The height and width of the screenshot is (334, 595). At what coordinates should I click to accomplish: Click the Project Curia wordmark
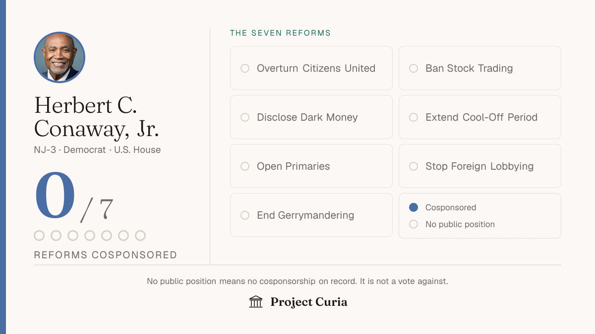(x=309, y=302)
